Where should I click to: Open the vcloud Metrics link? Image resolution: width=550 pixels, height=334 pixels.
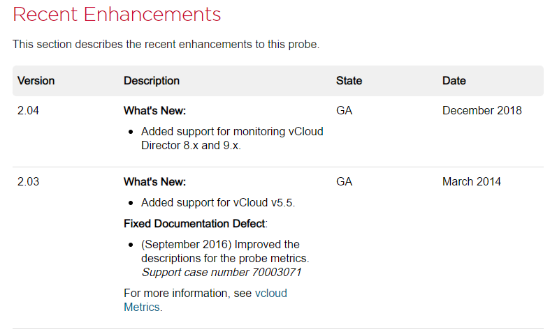click(x=270, y=294)
